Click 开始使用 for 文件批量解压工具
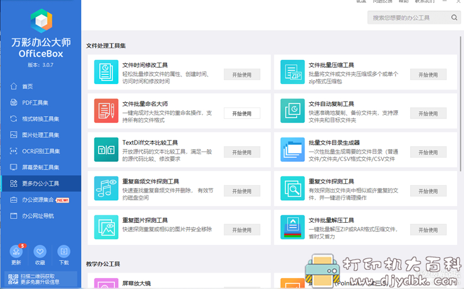464x289 pixels. 428,230
